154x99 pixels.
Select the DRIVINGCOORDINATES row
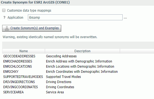pos(21,87)
